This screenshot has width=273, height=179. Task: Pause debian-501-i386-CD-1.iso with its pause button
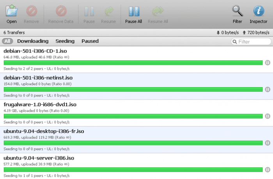(x=268, y=63)
